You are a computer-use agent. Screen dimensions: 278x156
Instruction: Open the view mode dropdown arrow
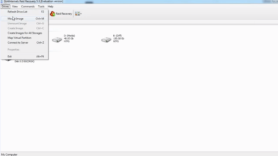81,14
